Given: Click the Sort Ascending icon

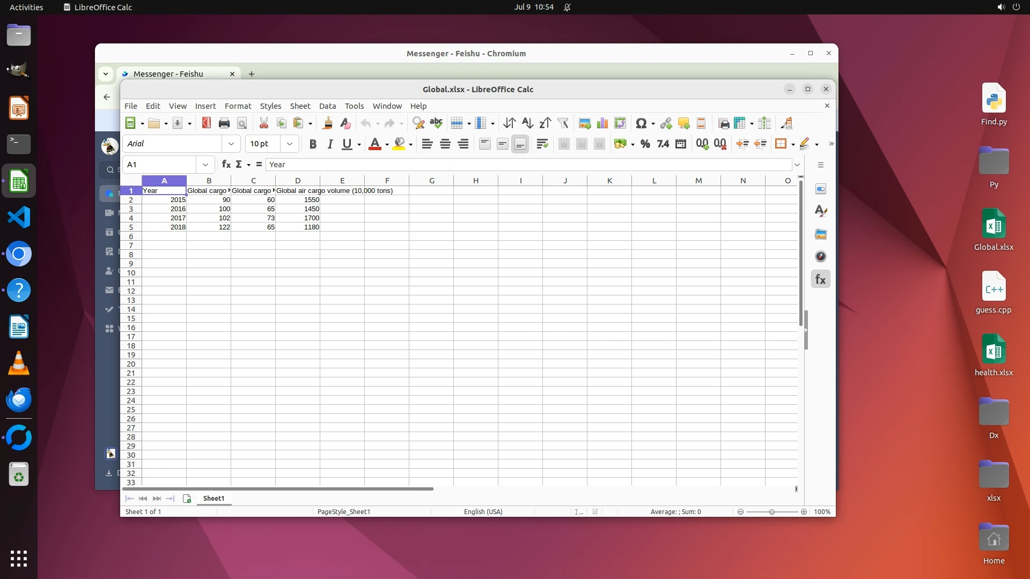Looking at the screenshot, I should coord(527,123).
